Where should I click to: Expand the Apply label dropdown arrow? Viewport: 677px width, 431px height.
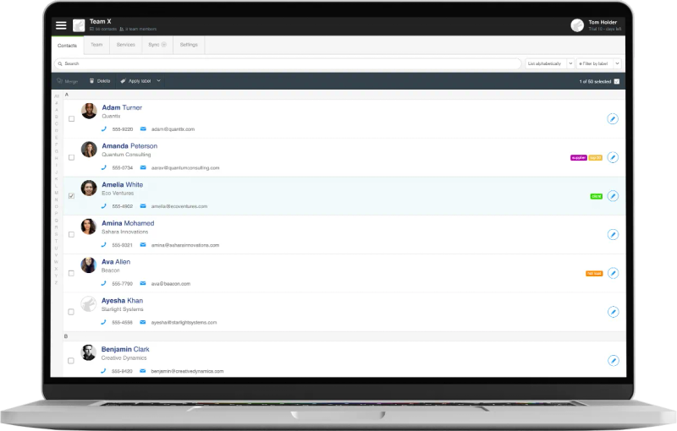[x=158, y=80]
